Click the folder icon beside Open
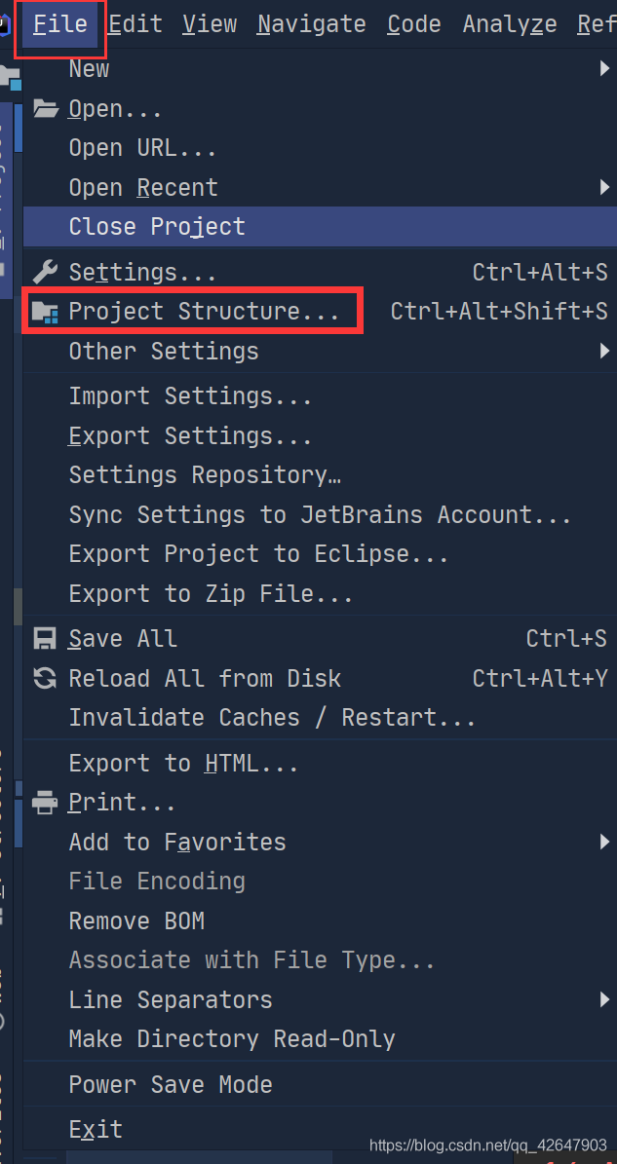 click(x=46, y=108)
